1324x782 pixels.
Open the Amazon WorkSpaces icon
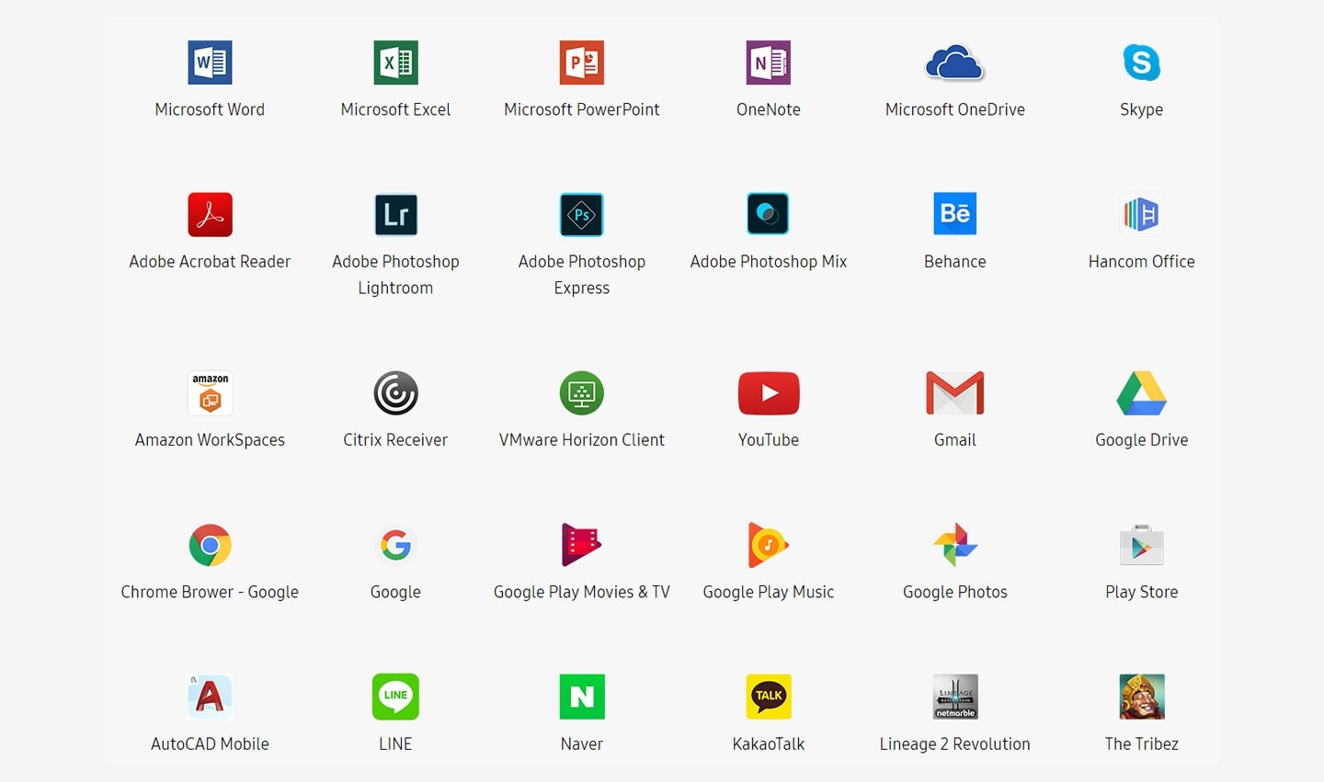[210, 393]
